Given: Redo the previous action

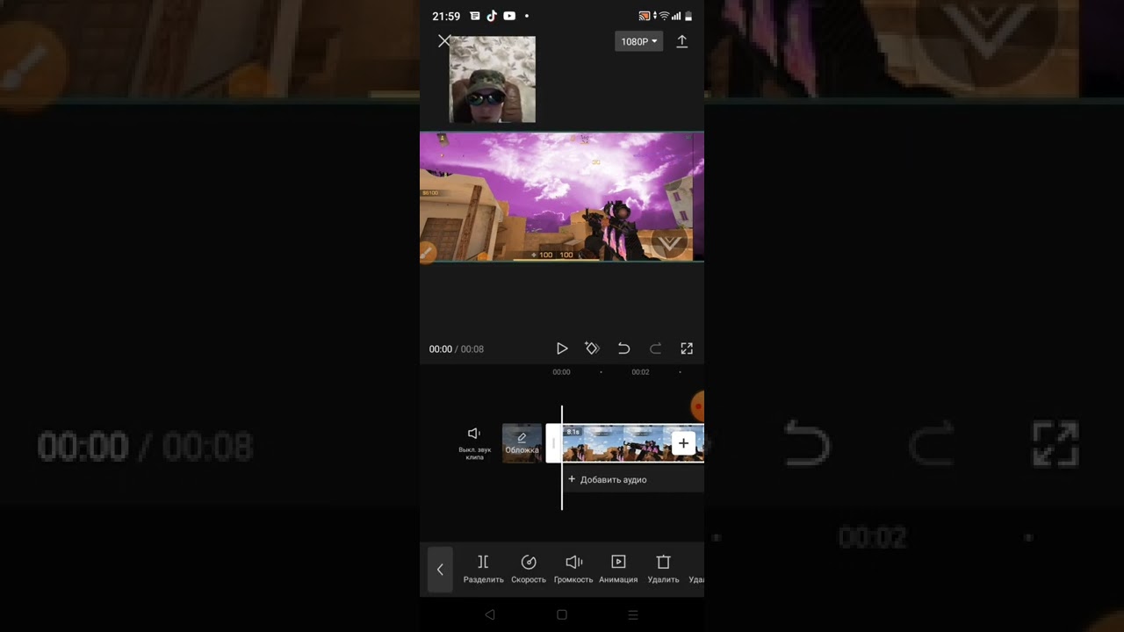Looking at the screenshot, I should tap(655, 348).
